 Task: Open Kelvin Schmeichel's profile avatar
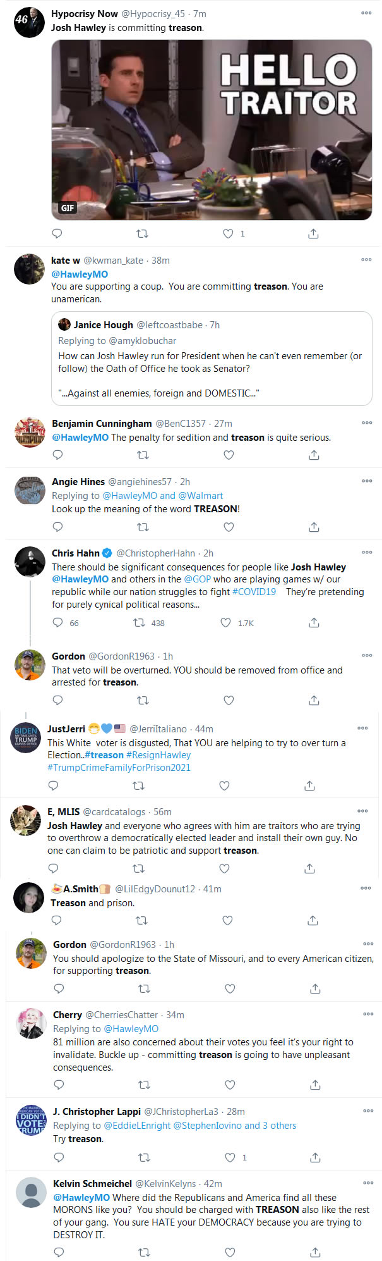pyautogui.click(x=31, y=1193)
